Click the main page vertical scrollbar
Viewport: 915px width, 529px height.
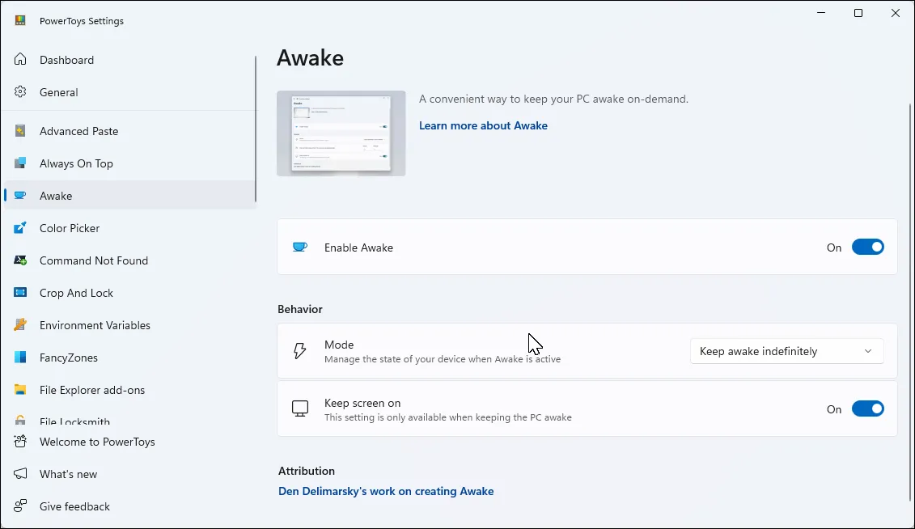pyautogui.click(x=911, y=303)
